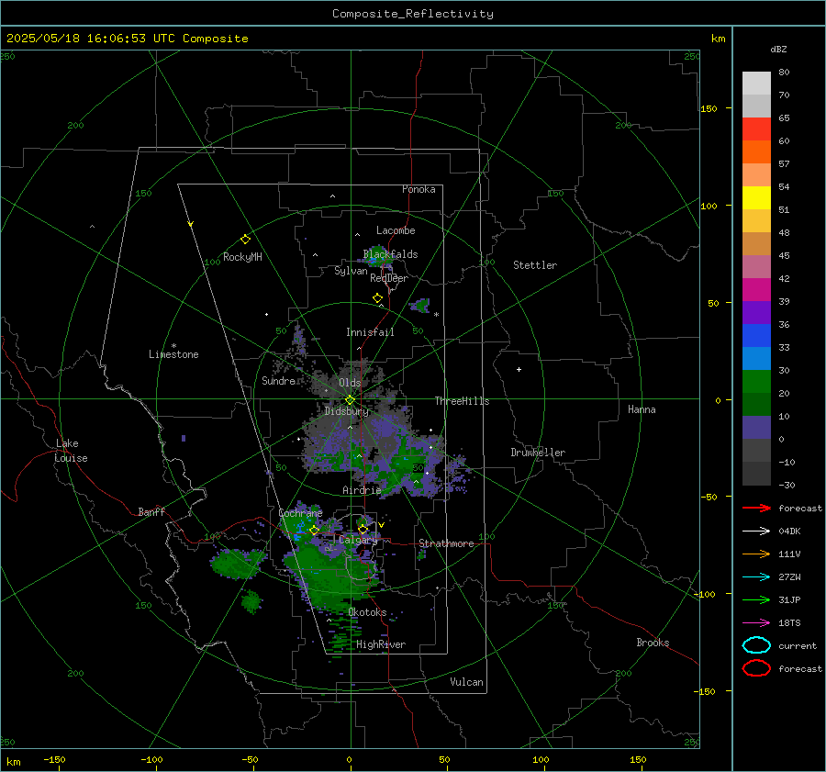Click the Stettler city label

[535, 265]
